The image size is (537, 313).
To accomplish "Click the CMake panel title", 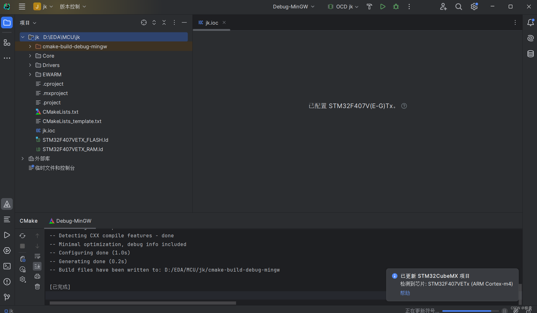I will pos(29,221).
